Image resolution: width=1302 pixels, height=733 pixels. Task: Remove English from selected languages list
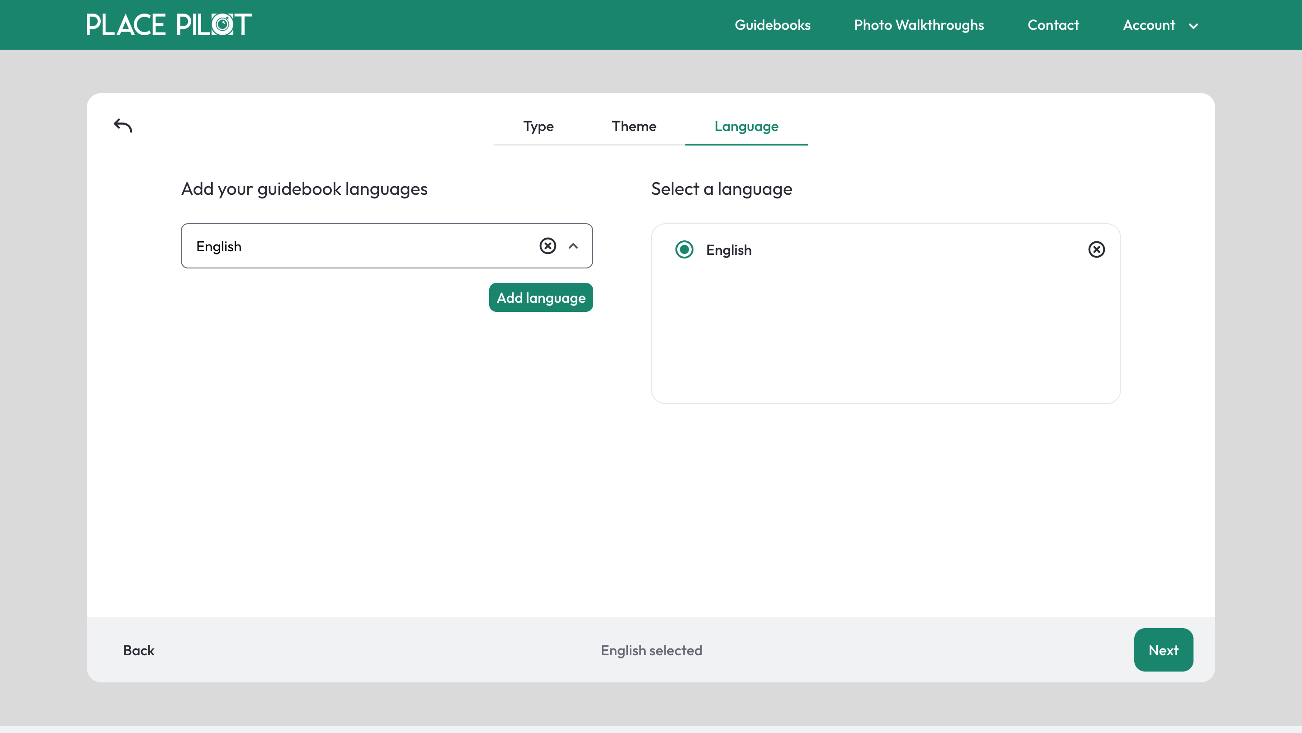1097,249
